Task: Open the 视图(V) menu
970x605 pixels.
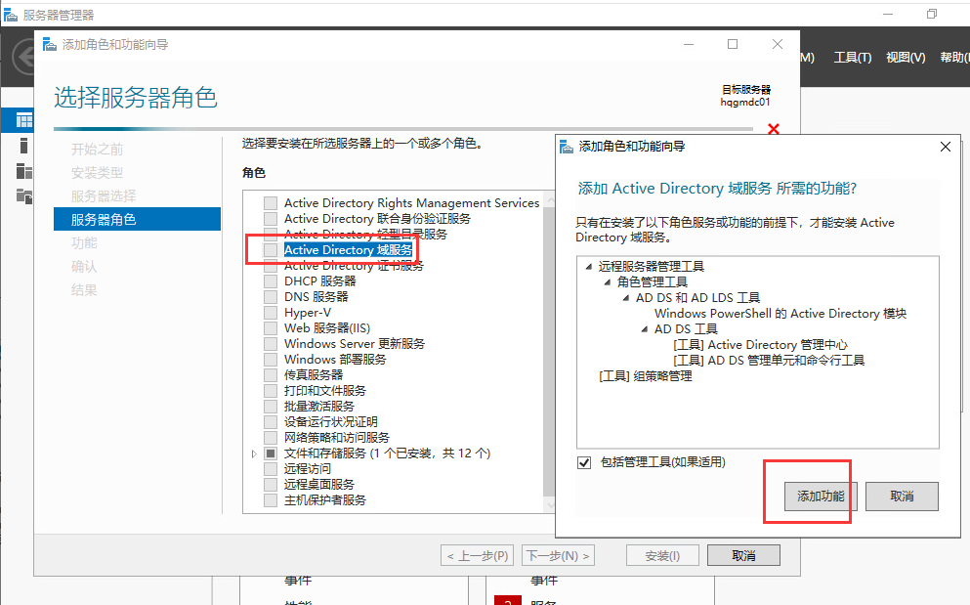Action: (906, 58)
